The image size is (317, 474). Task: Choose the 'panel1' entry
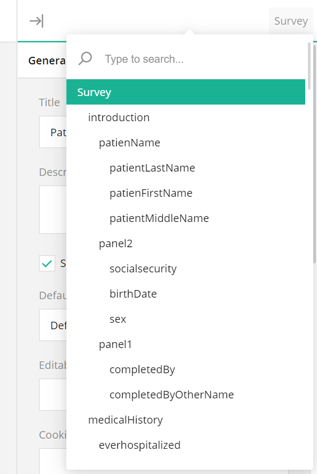pyautogui.click(x=116, y=344)
